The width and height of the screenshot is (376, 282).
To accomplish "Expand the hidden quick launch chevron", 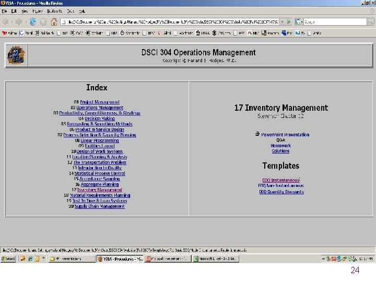I will tap(44, 258).
